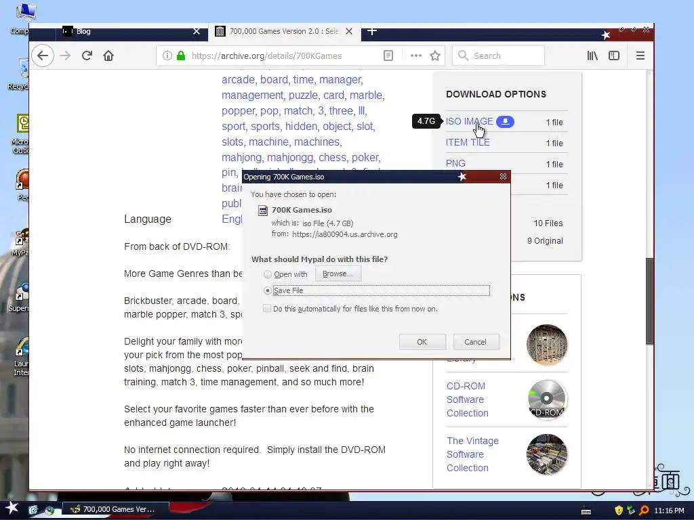The width and height of the screenshot is (694, 520).
Task: Cancel the file download dialog
Action: [475, 342]
